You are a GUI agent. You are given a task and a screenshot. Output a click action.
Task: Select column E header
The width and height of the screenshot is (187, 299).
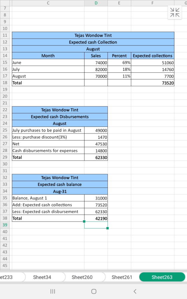119,3
